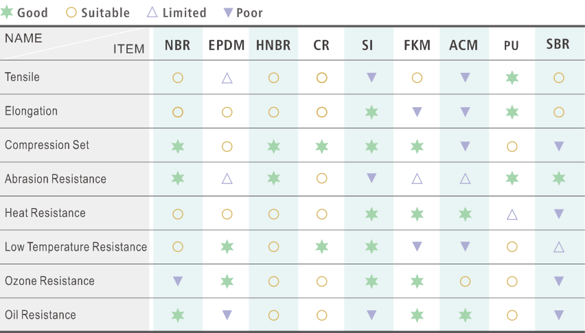The width and height of the screenshot is (585, 333).
Task: Click the SBR column header
Action: [x=558, y=46]
